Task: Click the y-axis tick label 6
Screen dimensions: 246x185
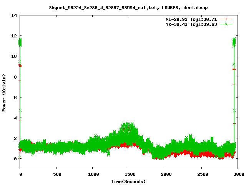Action: pos(15,98)
